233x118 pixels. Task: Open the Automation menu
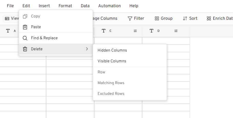(109, 6)
